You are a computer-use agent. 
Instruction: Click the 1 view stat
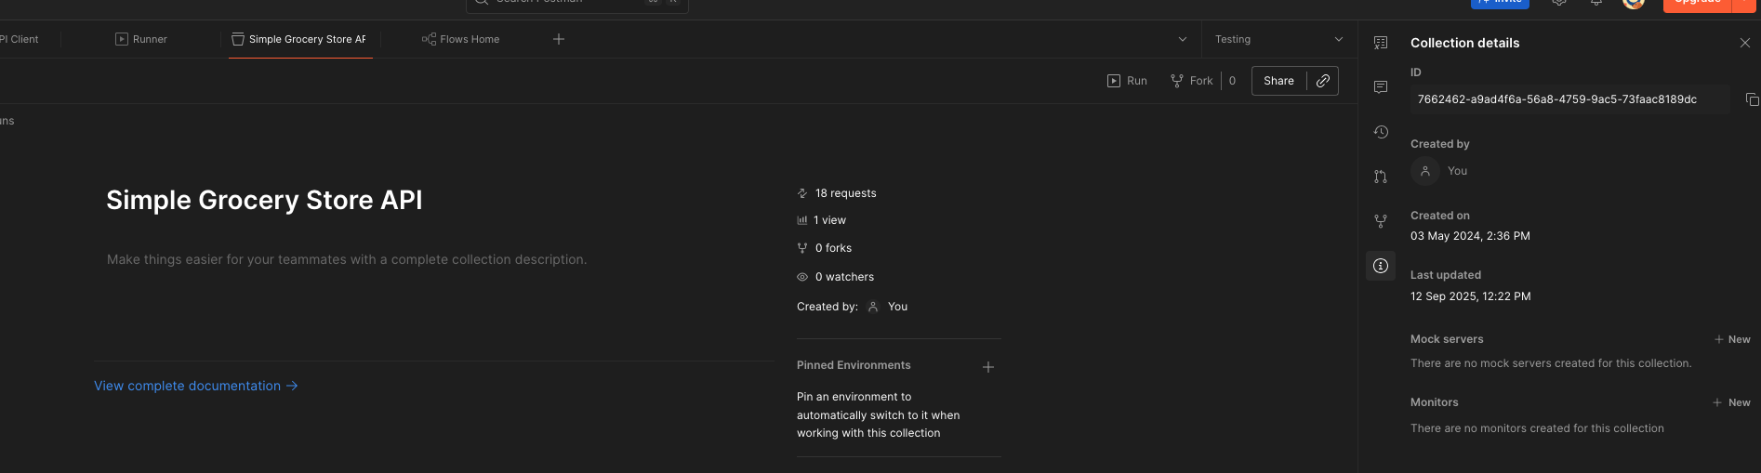point(822,220)
